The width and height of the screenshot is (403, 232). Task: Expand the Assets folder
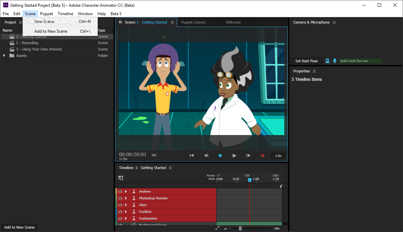4,56
